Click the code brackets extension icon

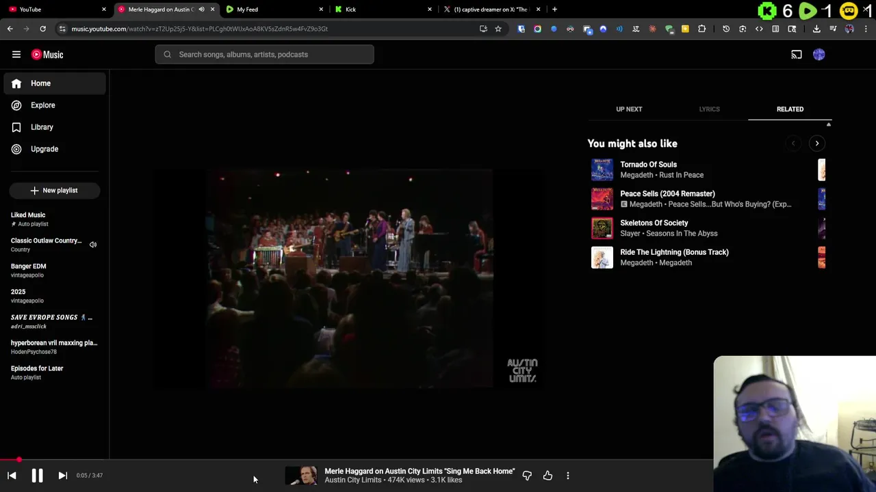[759, 29]
